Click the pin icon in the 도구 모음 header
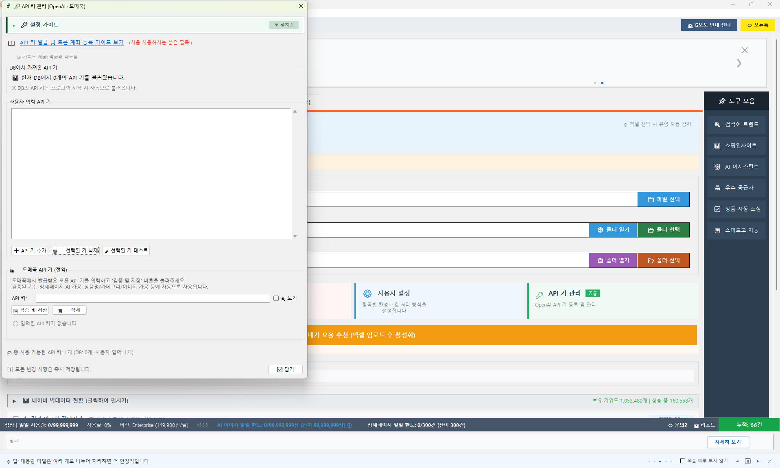780x468 pixels. (x=722, y=101)
